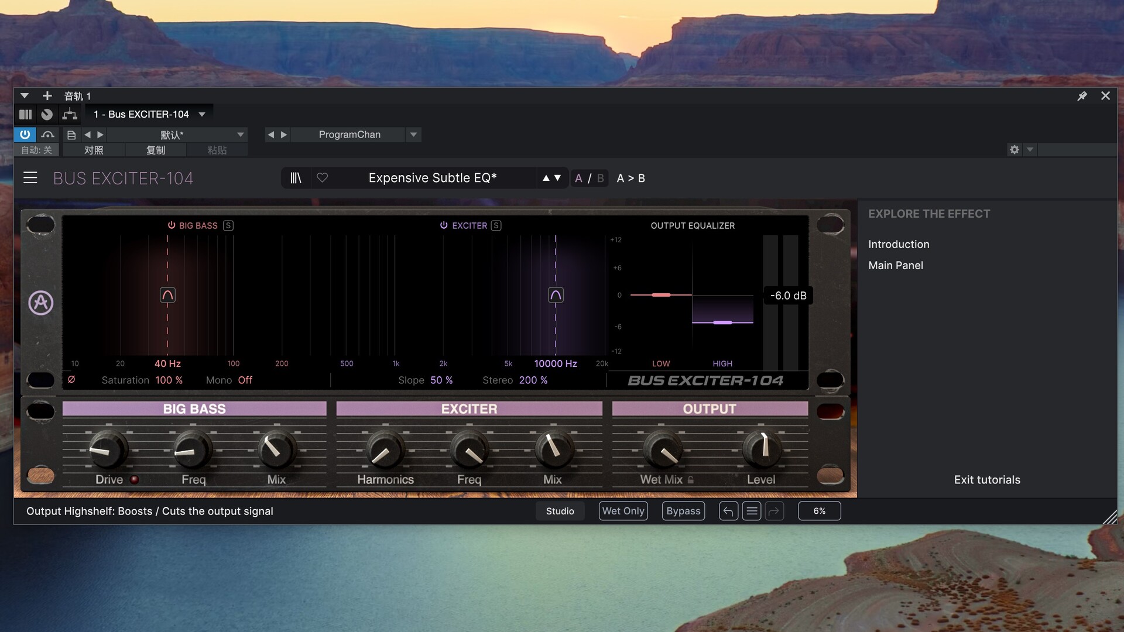This screenshot has height=632, width=1124.
Task: Open the Main Panel tutorial
Action: point(895,265)
